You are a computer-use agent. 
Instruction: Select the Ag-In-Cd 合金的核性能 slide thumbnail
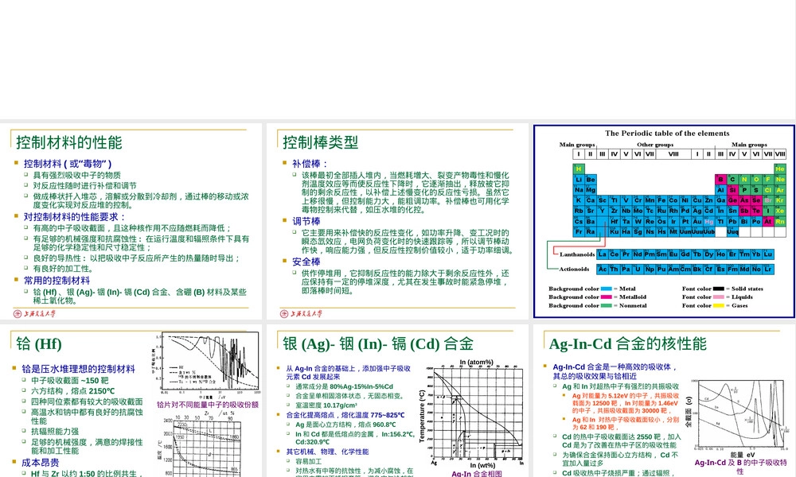(664, 401)
